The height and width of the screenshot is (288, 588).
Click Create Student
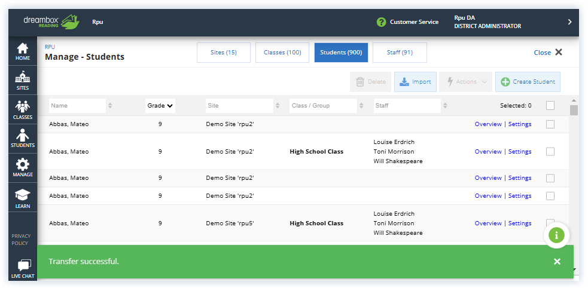(528, 82)
